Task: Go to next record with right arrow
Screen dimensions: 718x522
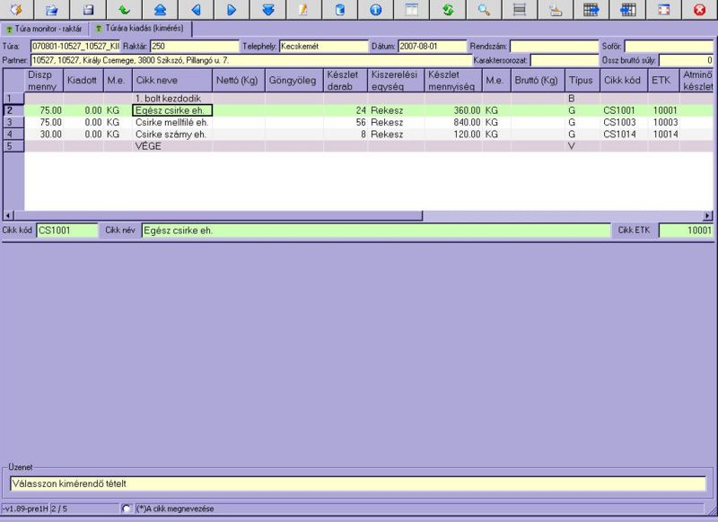Action: click(x=232, y=10)
